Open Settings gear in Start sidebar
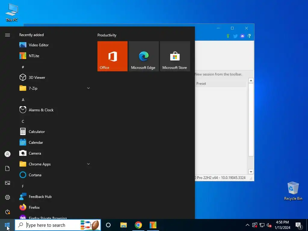The height and width of the screenshot is (231, 308). pos(8,197)
